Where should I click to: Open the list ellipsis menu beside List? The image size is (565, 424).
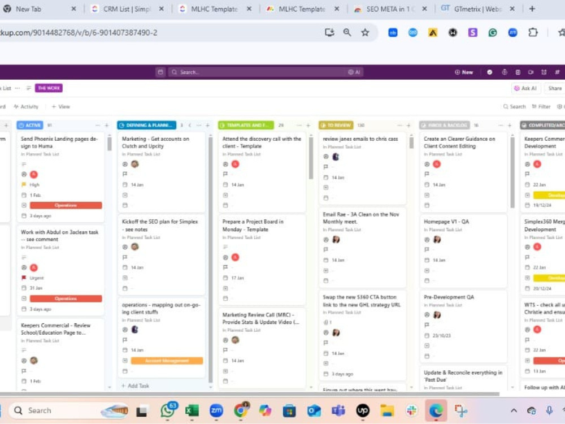click(18, 88)
